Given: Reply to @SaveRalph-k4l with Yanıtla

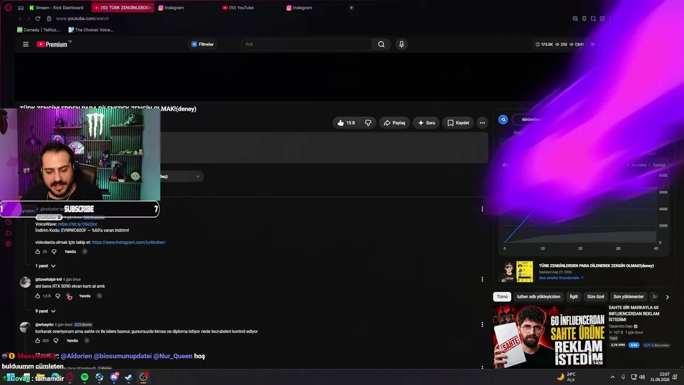Looking at the screenshot, I should click(x=85, y=296).
